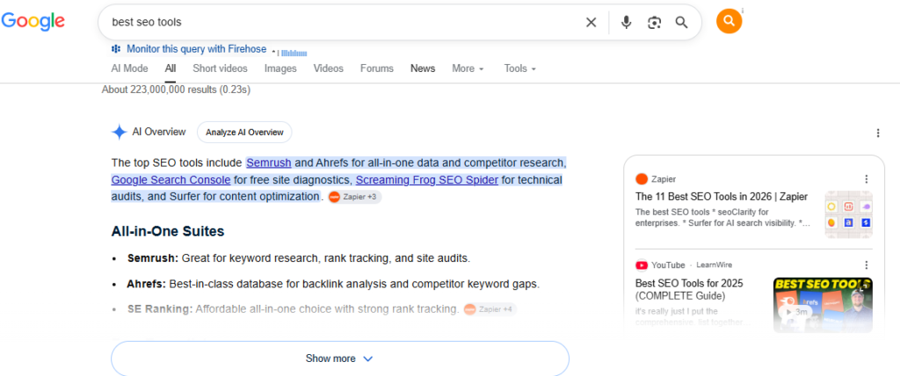This screenshot has width=900, height=376.
Task: Clear the search query with X icon
Action: coord(591,22)
